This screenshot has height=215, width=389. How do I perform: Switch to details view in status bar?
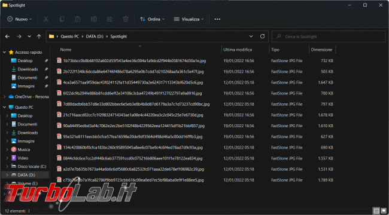tap(376, 211)
